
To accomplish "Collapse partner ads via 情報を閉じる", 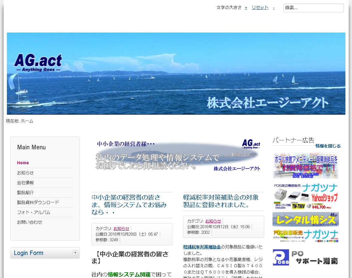I will pos(328,146).
